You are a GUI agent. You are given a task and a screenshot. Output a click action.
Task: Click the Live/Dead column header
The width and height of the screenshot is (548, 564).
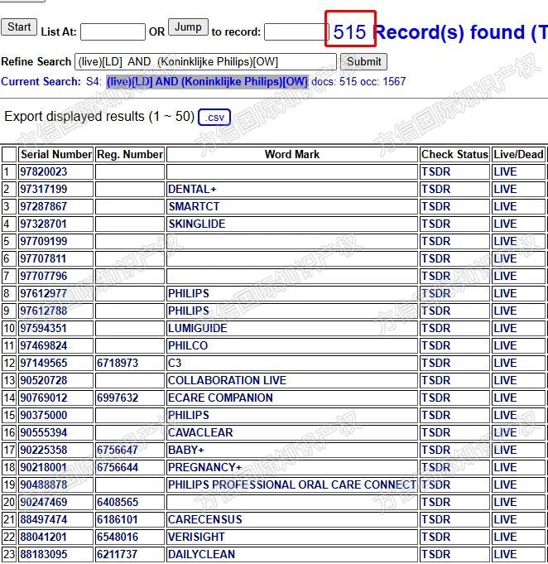tap(518, 155)
